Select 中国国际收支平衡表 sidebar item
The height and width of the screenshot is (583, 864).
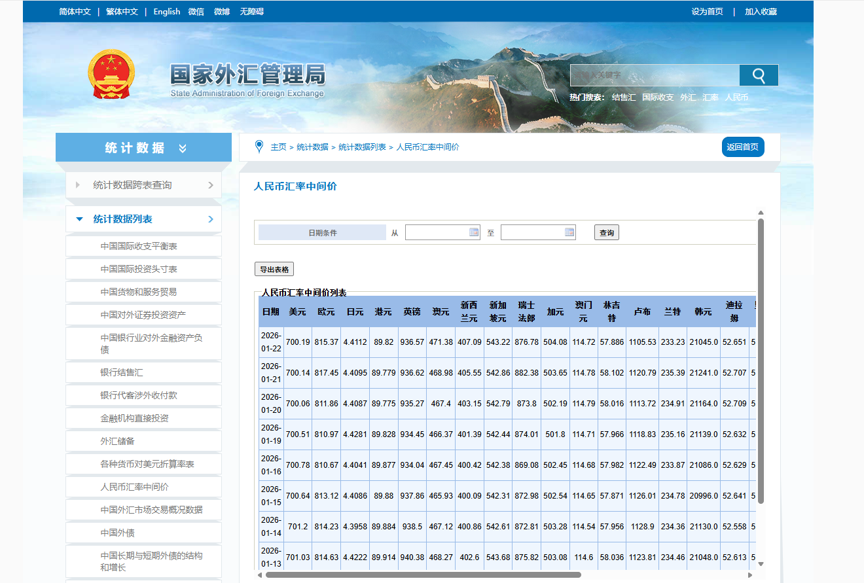(139, 246)
